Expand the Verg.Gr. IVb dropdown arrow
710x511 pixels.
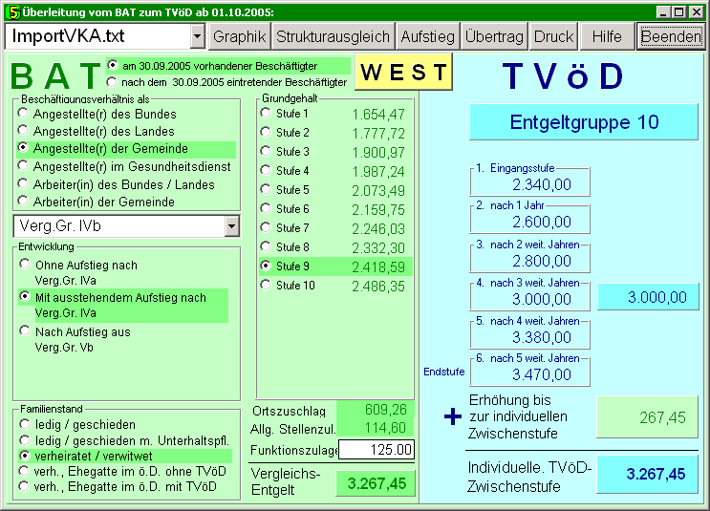click(231, 225)
